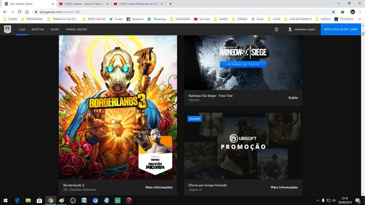This screenshot has height=205, width=365.
Task: Open the language globe selector
Action: tap(276, 29)
